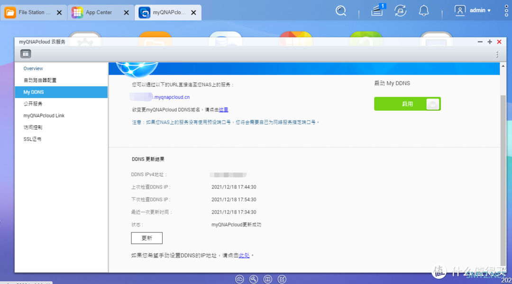
Task: Click the 更新 button
Action: coord(146,238)
